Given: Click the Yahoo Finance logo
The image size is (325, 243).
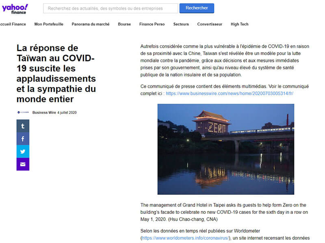Looking at the screenshot, I should (15, 9).
